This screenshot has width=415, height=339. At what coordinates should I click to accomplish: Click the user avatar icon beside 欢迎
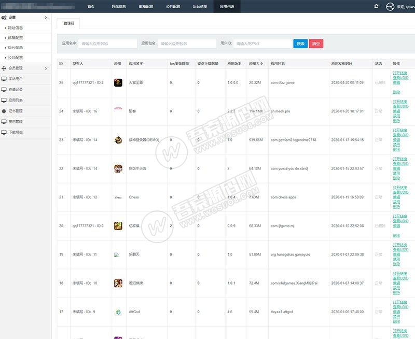390,6
